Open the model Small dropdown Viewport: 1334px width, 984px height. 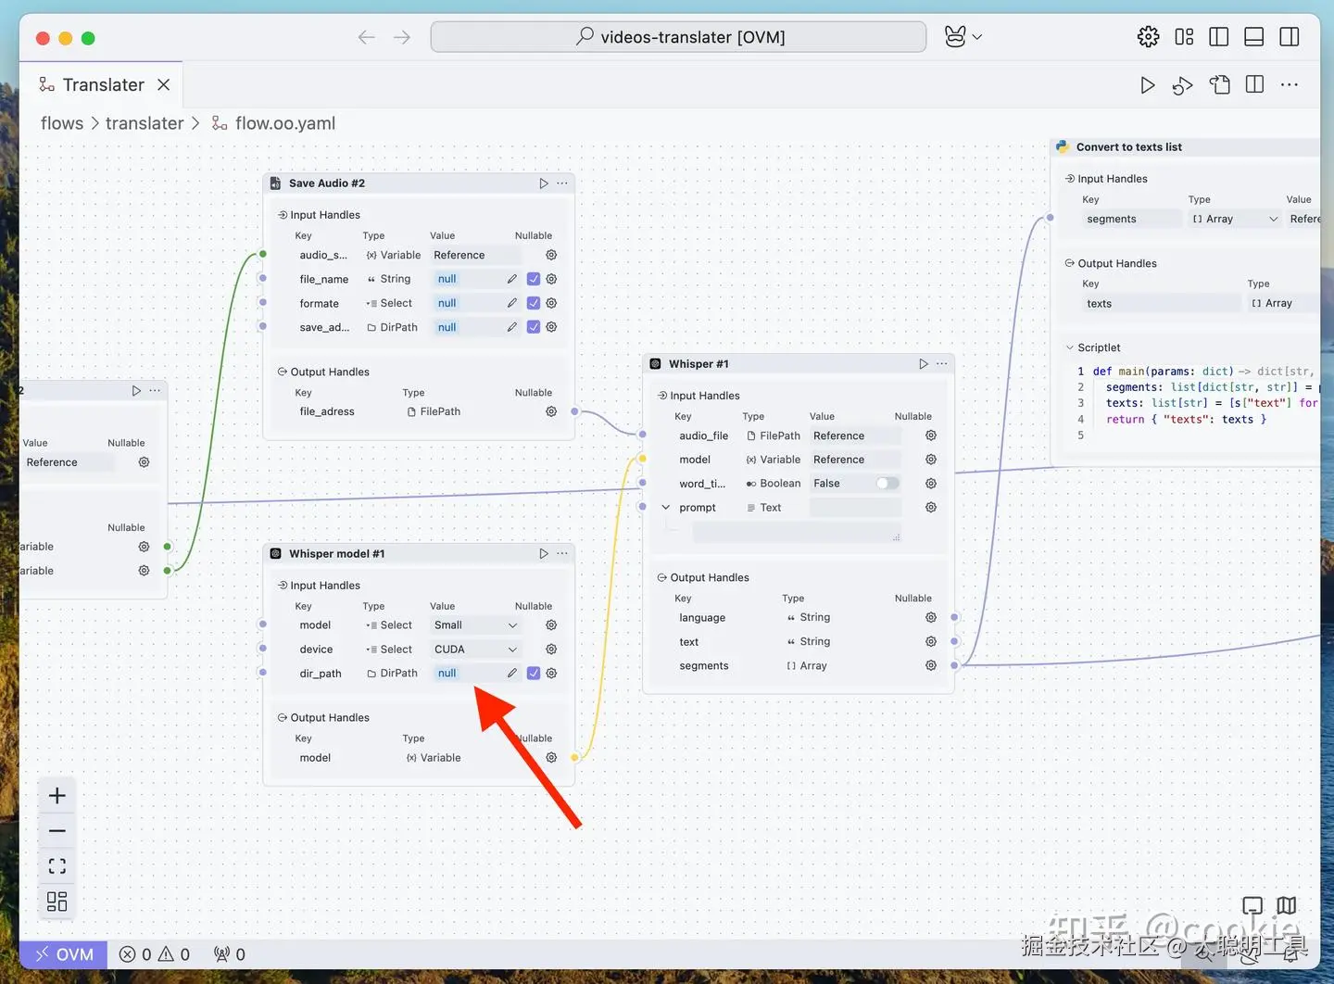(x=476, y=625)
